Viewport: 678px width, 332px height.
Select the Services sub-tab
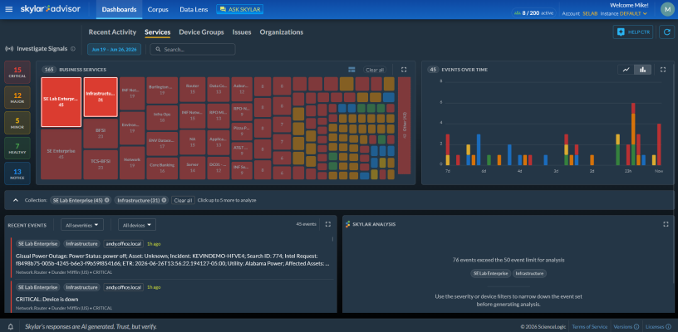point(157,32)
